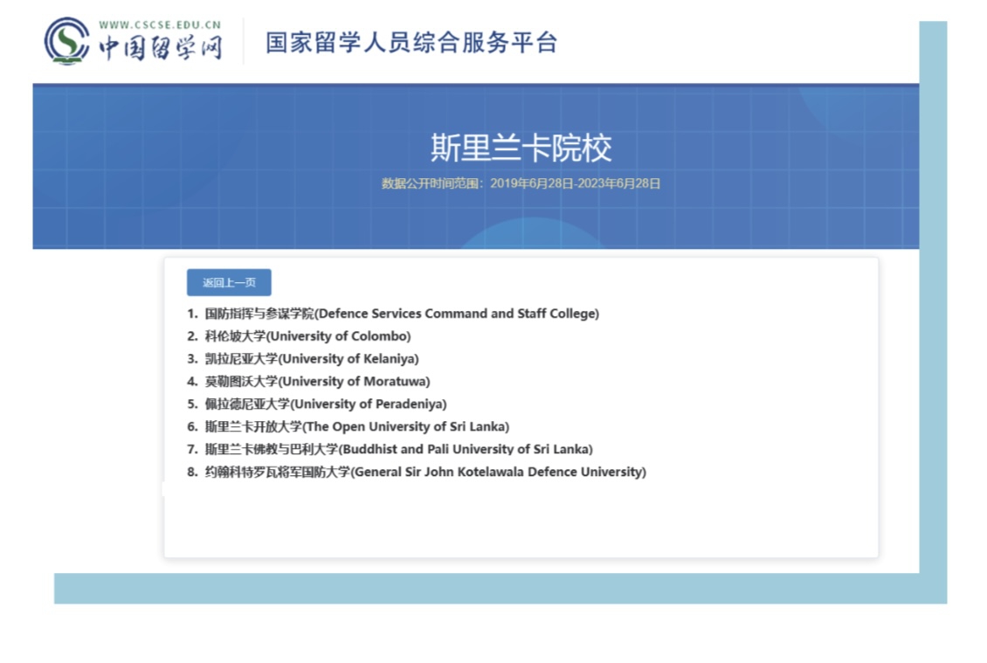Select University of Kelaniya entry

[312, 359]
